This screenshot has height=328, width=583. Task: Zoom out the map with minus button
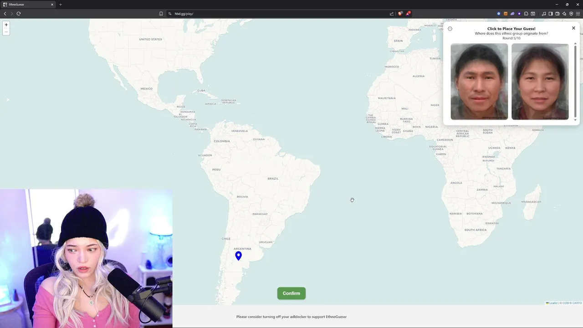click(6, 32)
